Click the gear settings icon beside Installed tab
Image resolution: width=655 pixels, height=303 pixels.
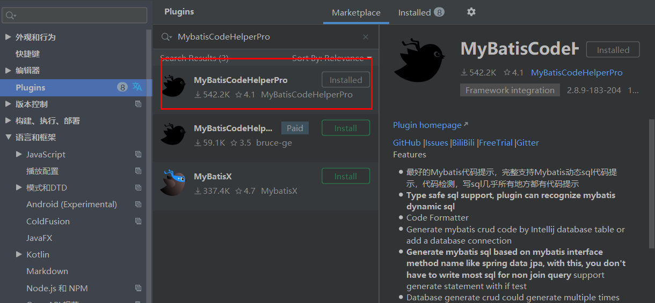point(471,12)
